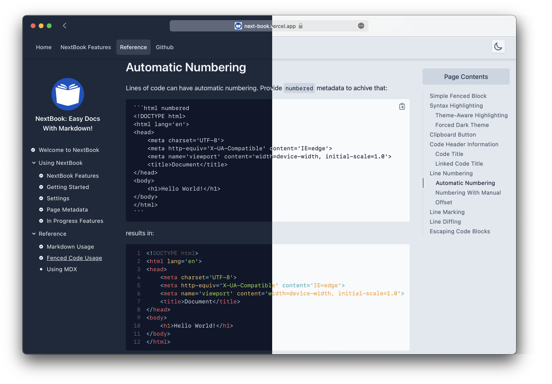Click the NextBook book logo
Image resolution: width=552 pixels, height=384 pixels.
(x=68, y=94)
